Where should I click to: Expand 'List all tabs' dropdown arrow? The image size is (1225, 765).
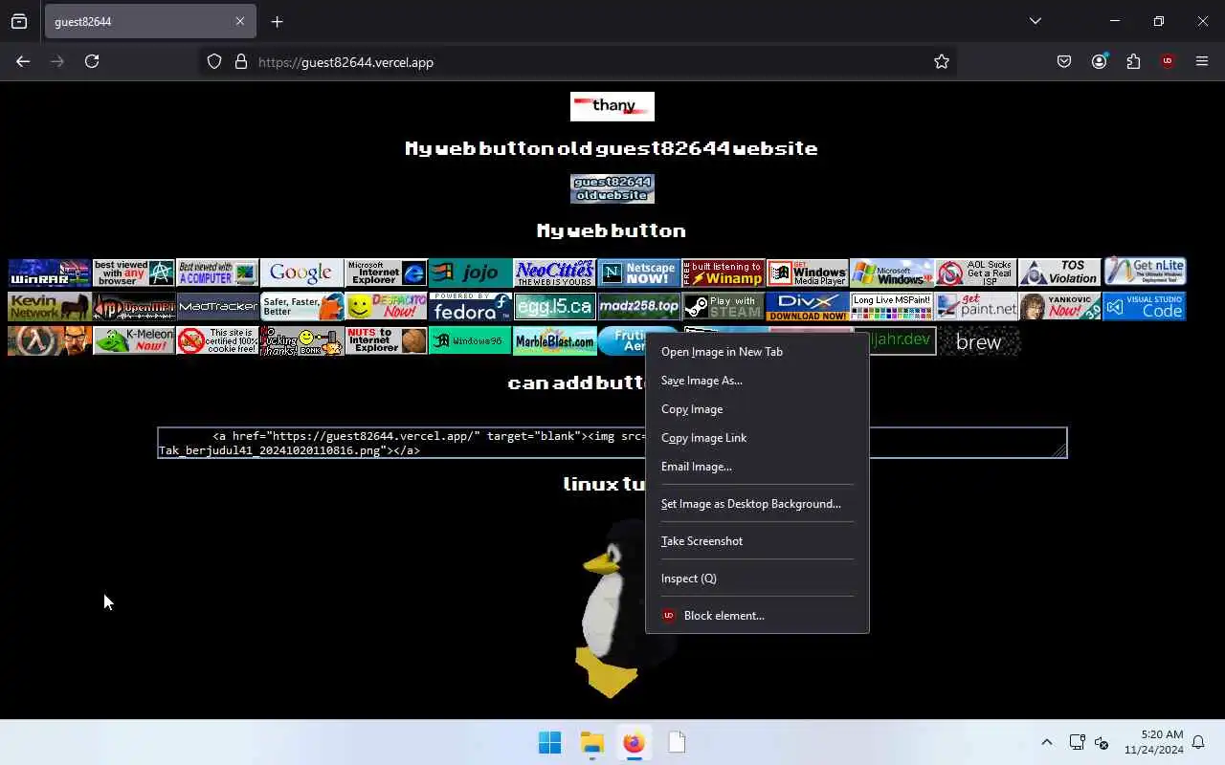click(1035, 21)
